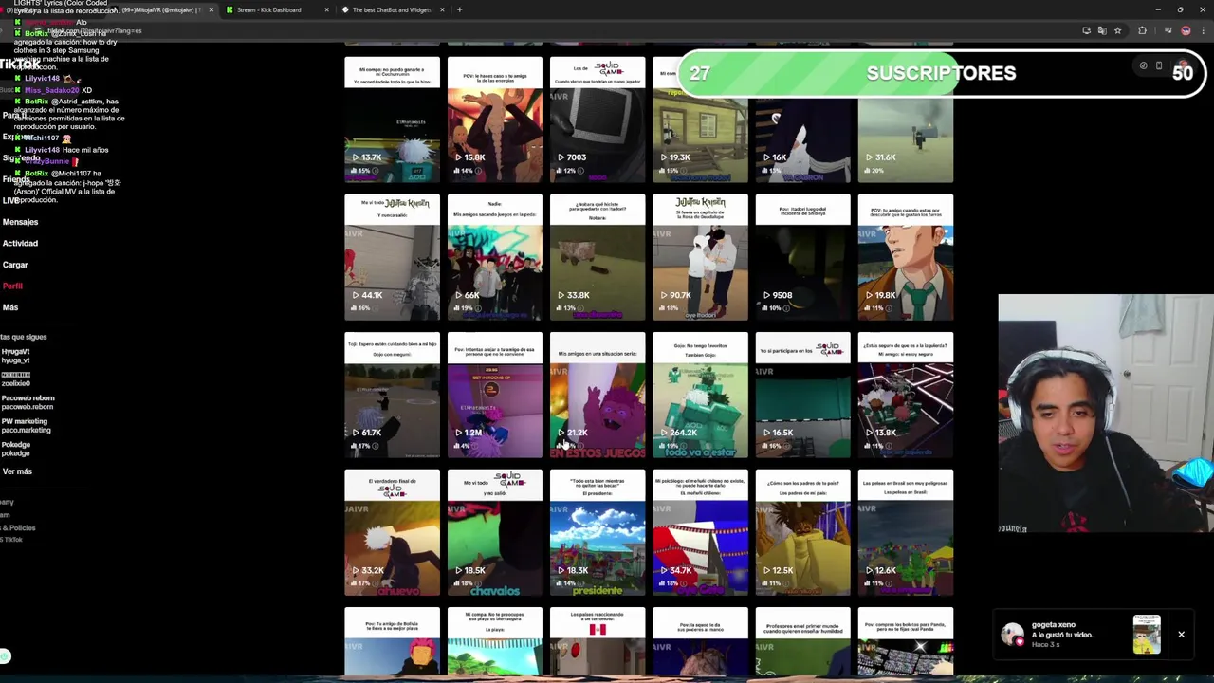This screenshot has width=1214, height=683.
Task: Open the video with 16K views
Action: [x=802, y=120]
